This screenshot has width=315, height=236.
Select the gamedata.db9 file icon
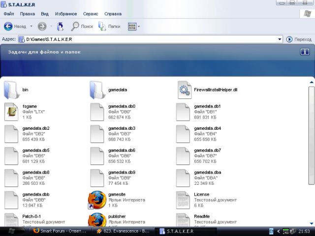pyautogui.click(x=97, y=178)
